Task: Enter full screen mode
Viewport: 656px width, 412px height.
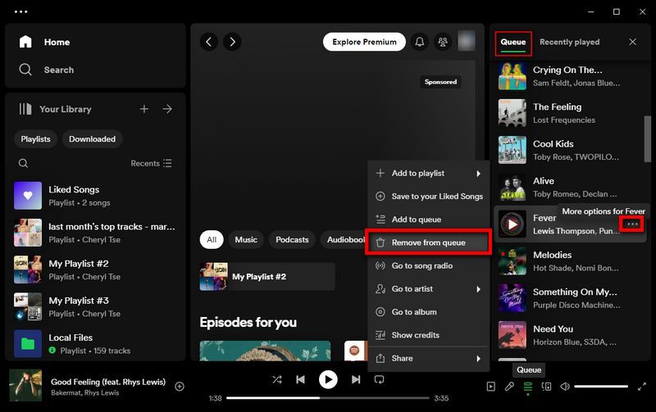Action: tap(642, 387)
